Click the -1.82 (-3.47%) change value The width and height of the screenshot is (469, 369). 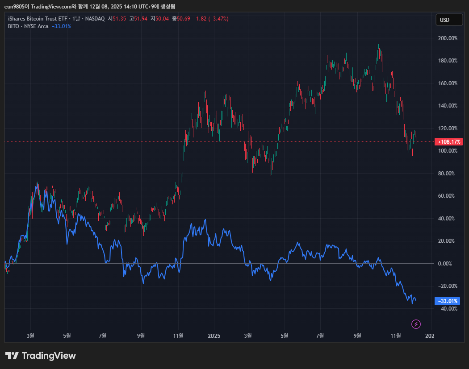click(211, 19)
